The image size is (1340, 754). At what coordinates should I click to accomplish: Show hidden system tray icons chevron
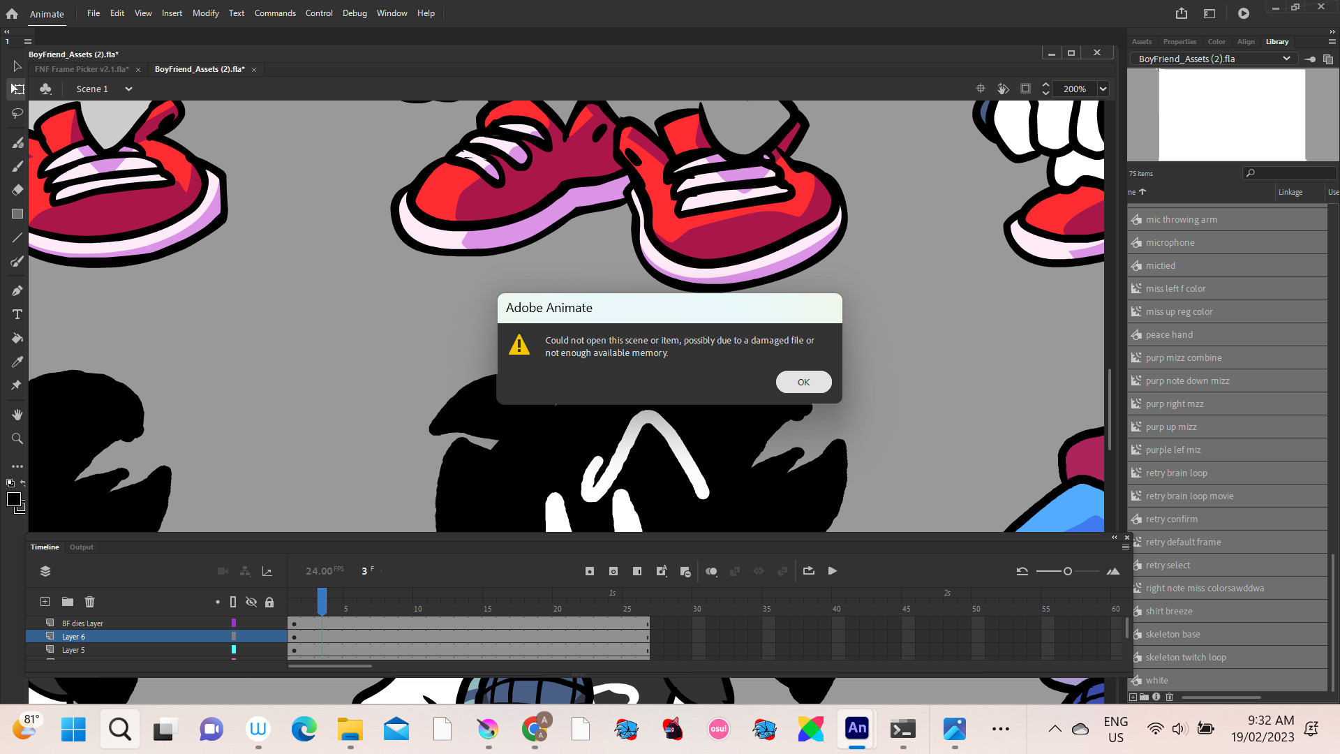tap(1055, 729)
